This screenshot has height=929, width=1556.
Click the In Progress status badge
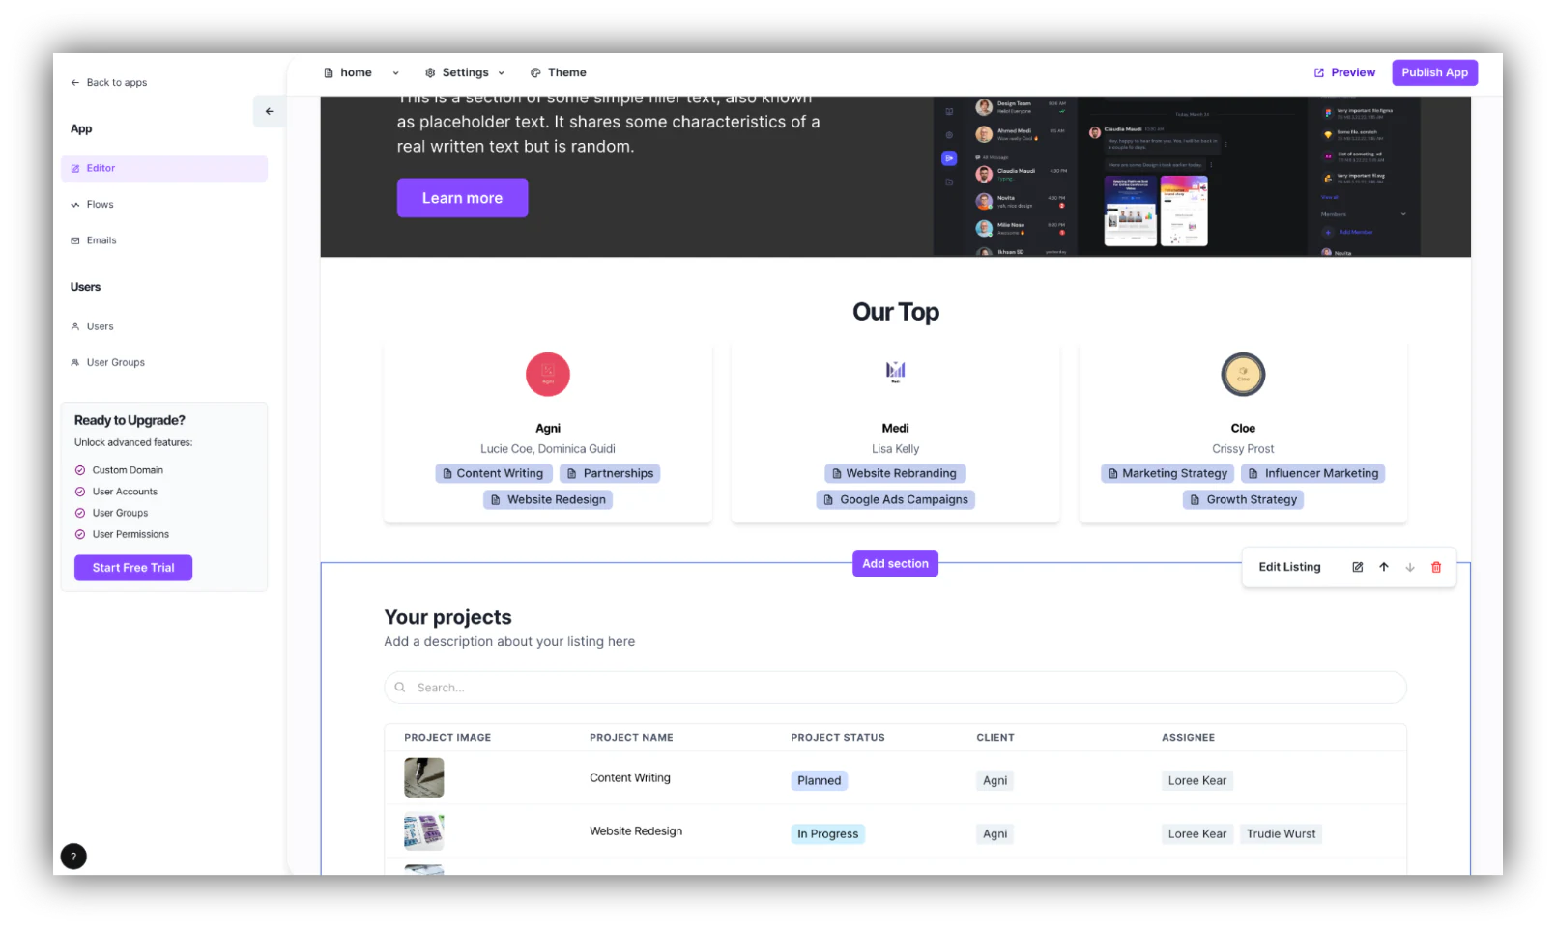coord(828,834)
